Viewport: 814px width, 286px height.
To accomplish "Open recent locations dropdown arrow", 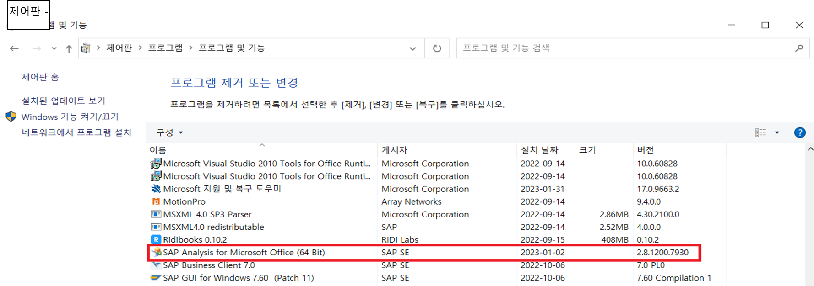I will pyautogui.click(x=54, y=48).
